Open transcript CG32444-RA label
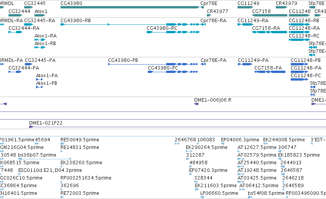 tap(24, 28)
